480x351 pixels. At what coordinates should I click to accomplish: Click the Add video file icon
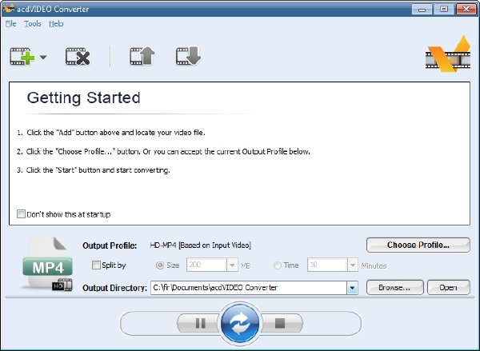(x=22, y=57)
